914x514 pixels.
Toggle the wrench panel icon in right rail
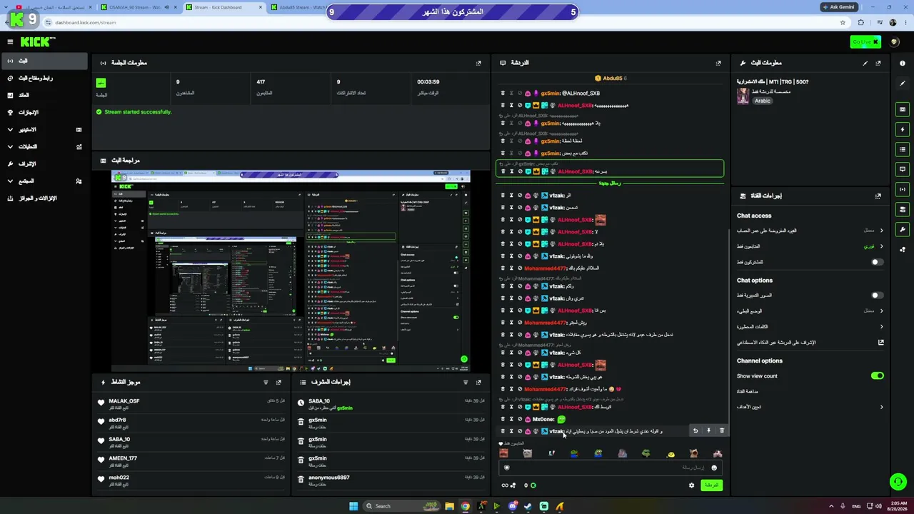[903, 229]
